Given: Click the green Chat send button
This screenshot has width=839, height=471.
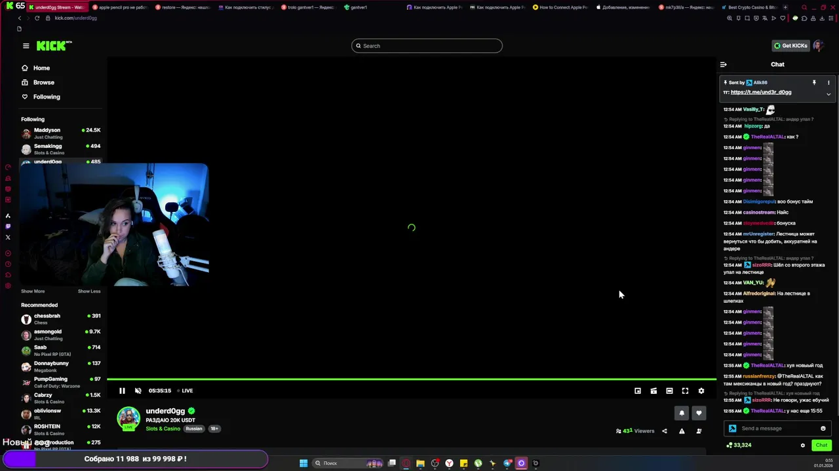Looking at the screenshot, I should (x=821, y=445).
